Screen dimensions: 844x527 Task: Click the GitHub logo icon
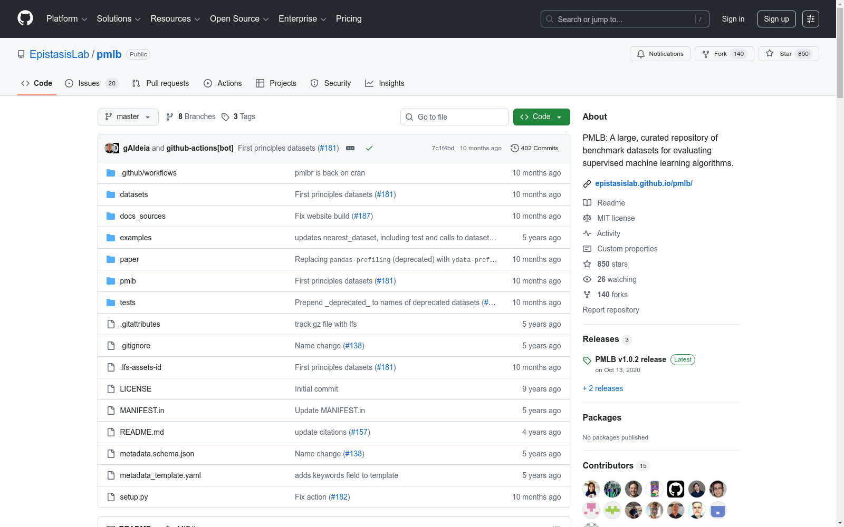coord(25,18)
